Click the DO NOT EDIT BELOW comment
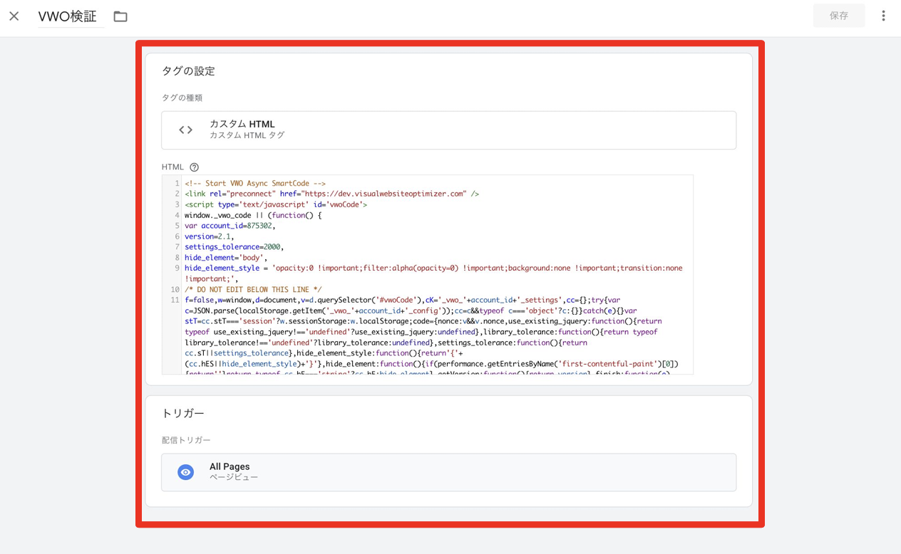The width and height of the screenshot is (901, 554). (x=253, y=290)
